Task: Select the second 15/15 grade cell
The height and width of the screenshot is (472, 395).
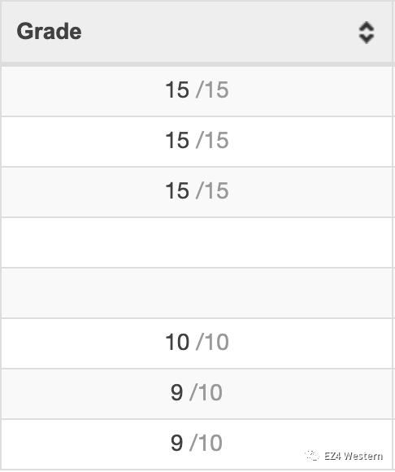Action: coord(197,142)
